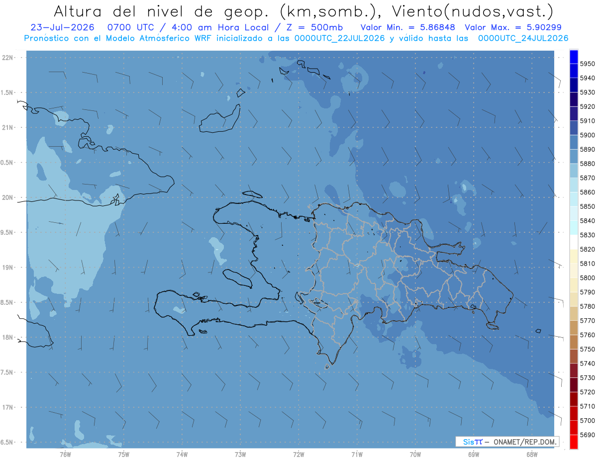The width and height of the screenshot is (597, 461).
Task: Click the '70W' longitude axis label
Action: point(415,454)
